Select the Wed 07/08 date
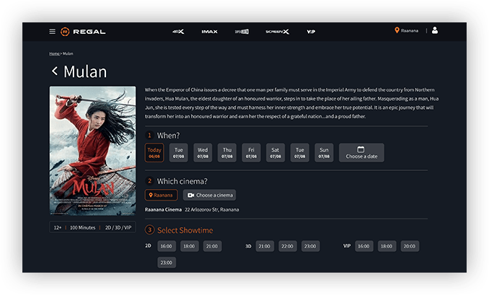Screen dimensions: 489x295 (x=203, y=152)
